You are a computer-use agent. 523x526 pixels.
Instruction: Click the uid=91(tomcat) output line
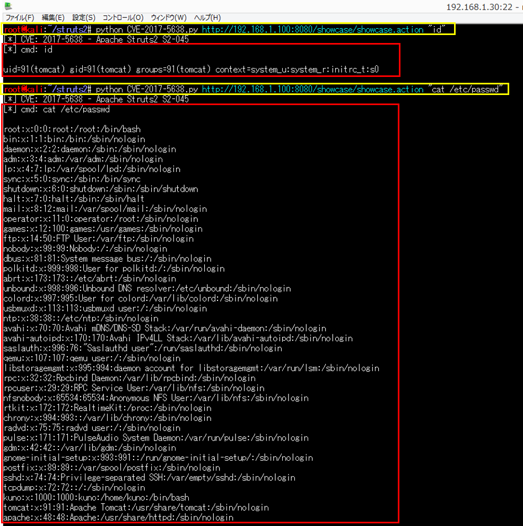click(x=191, y=70)
